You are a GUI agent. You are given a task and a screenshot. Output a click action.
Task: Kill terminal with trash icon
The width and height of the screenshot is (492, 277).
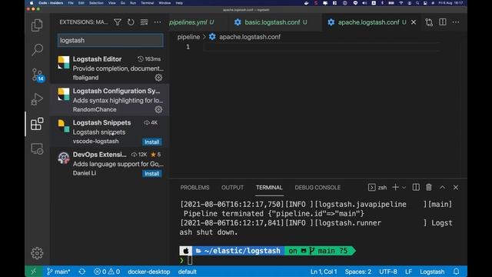[x=429, y=188]
